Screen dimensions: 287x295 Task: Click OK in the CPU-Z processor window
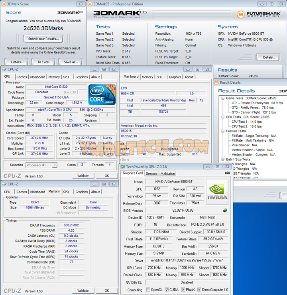pyautogui.click(x=107, y=176)
